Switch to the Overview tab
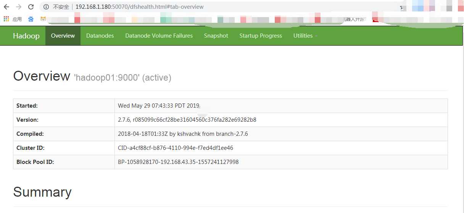This screenshot has height=213, width=464. coord(63,36)
